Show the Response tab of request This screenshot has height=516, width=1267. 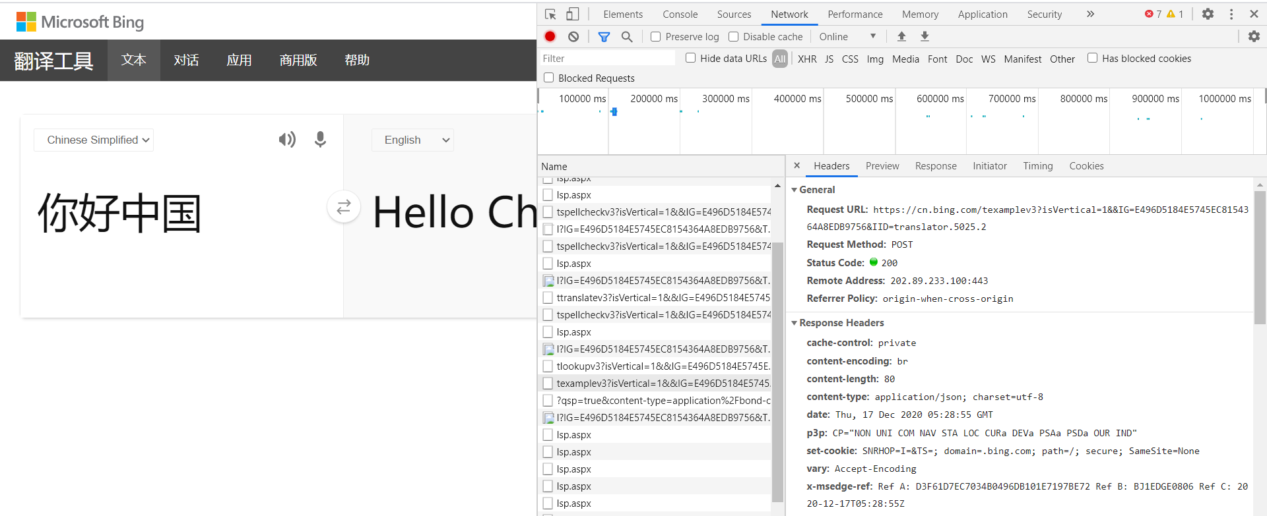[936, 166]
